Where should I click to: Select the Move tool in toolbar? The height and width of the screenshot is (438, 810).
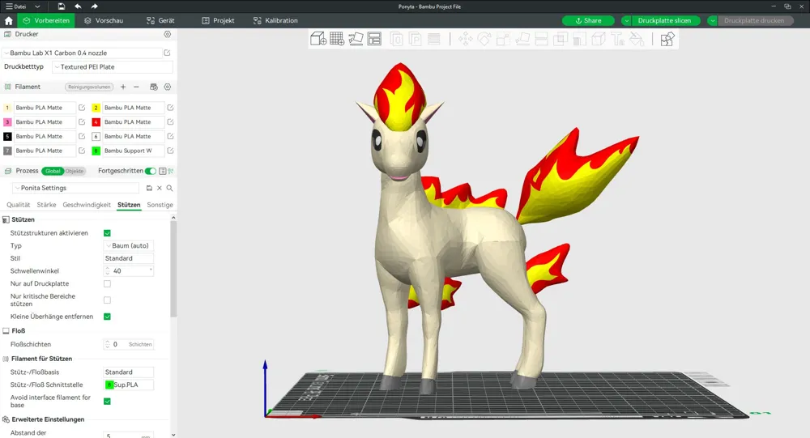coord(465,39)
